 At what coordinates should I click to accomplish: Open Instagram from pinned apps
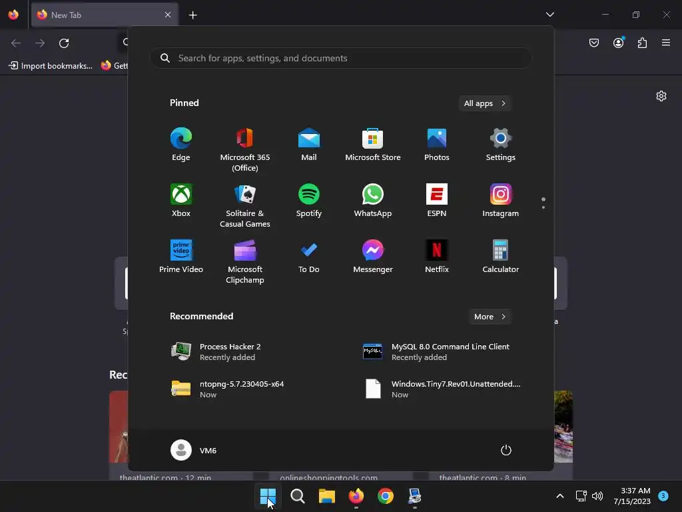click(x=501, y=201)
